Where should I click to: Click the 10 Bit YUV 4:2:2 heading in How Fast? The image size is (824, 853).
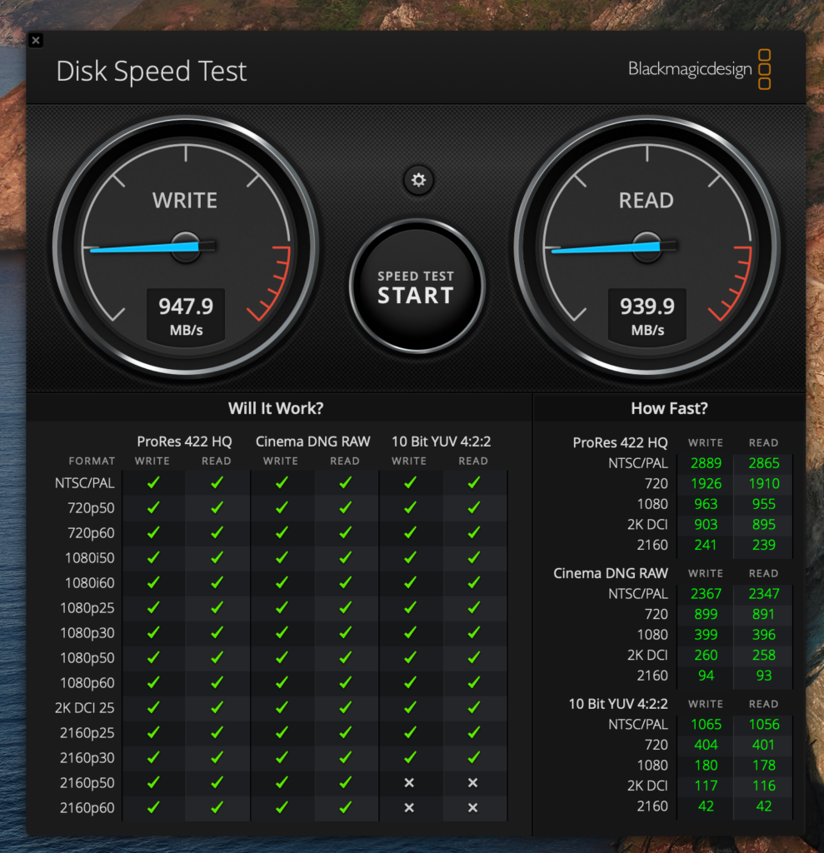tap(618, 704)
